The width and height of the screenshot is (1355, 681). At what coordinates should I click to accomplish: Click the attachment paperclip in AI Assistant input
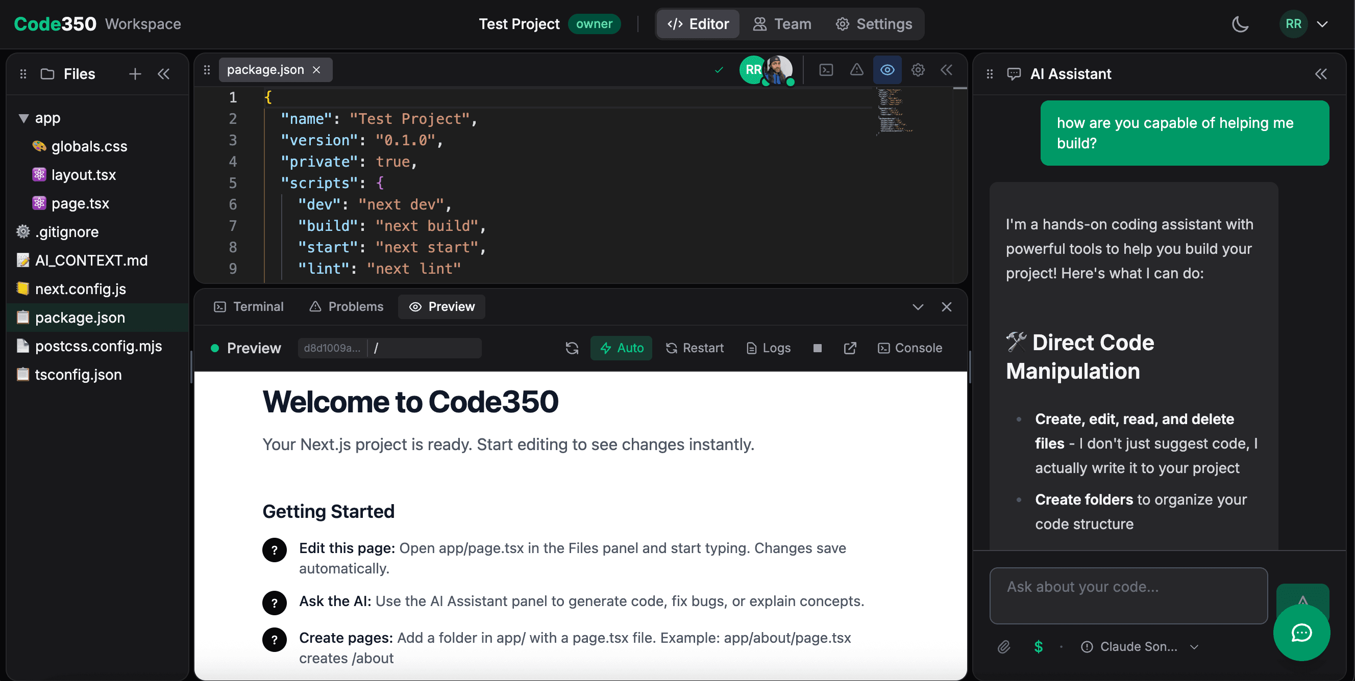1004,647
